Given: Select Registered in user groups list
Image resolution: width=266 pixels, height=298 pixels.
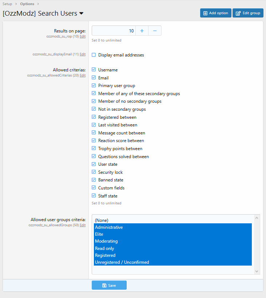Looking at the screenshot, I should 173,255.
